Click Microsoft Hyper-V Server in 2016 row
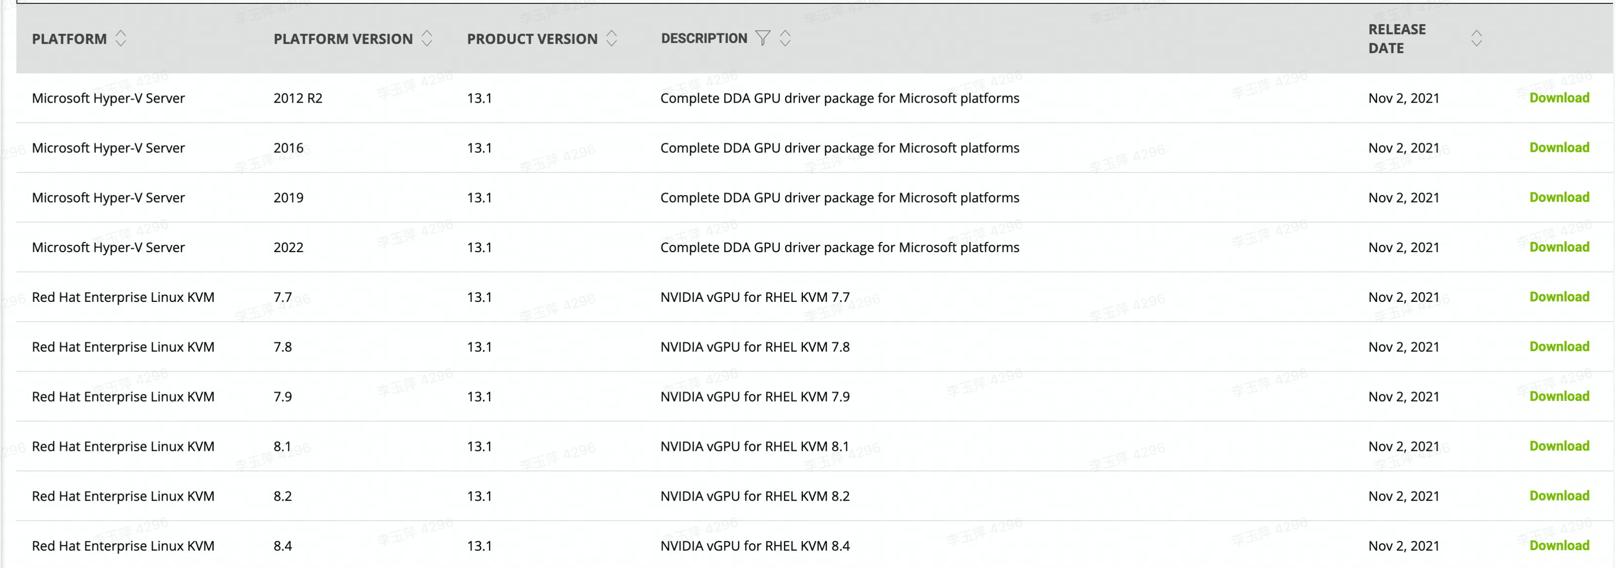Viewport: 1615px width, 568px height. coord(109,148)
